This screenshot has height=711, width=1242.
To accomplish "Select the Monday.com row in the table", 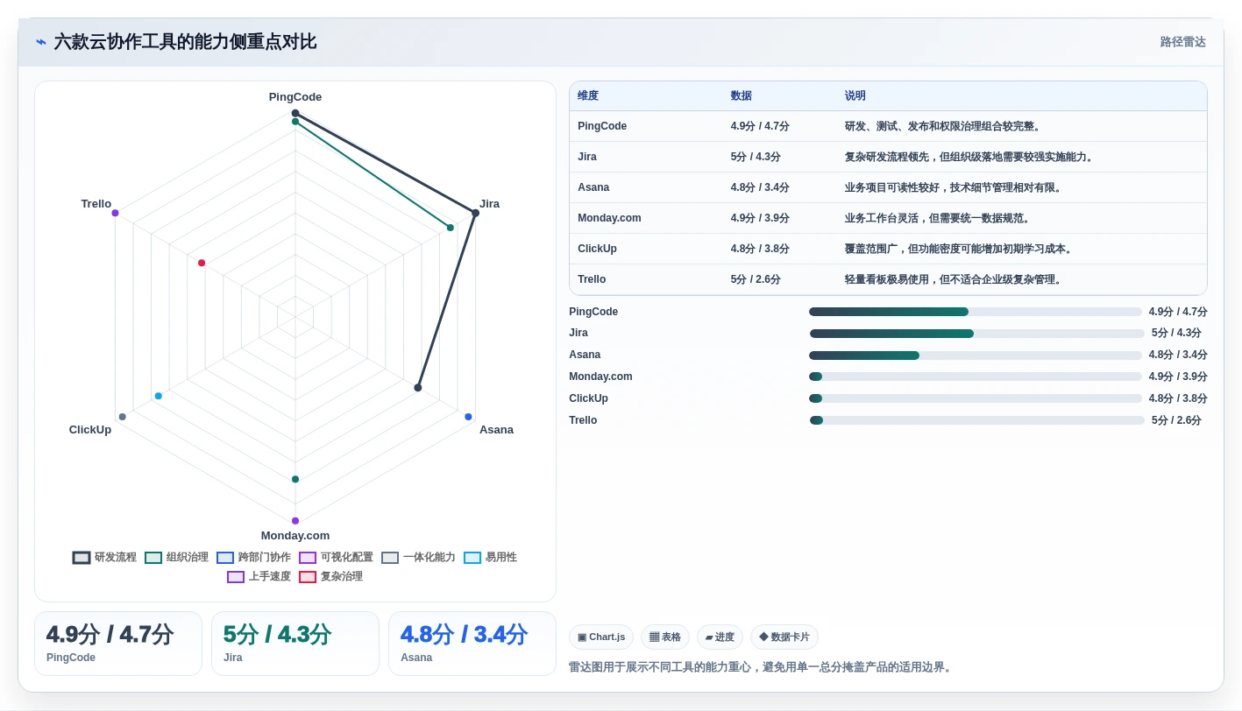I will click(x=888, y=218).
